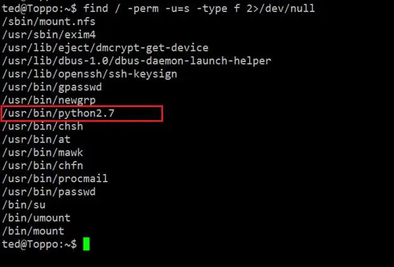394x267 pixels.
Task: Click the /usr/bin/procmail entry
Action: coord(54,178)
